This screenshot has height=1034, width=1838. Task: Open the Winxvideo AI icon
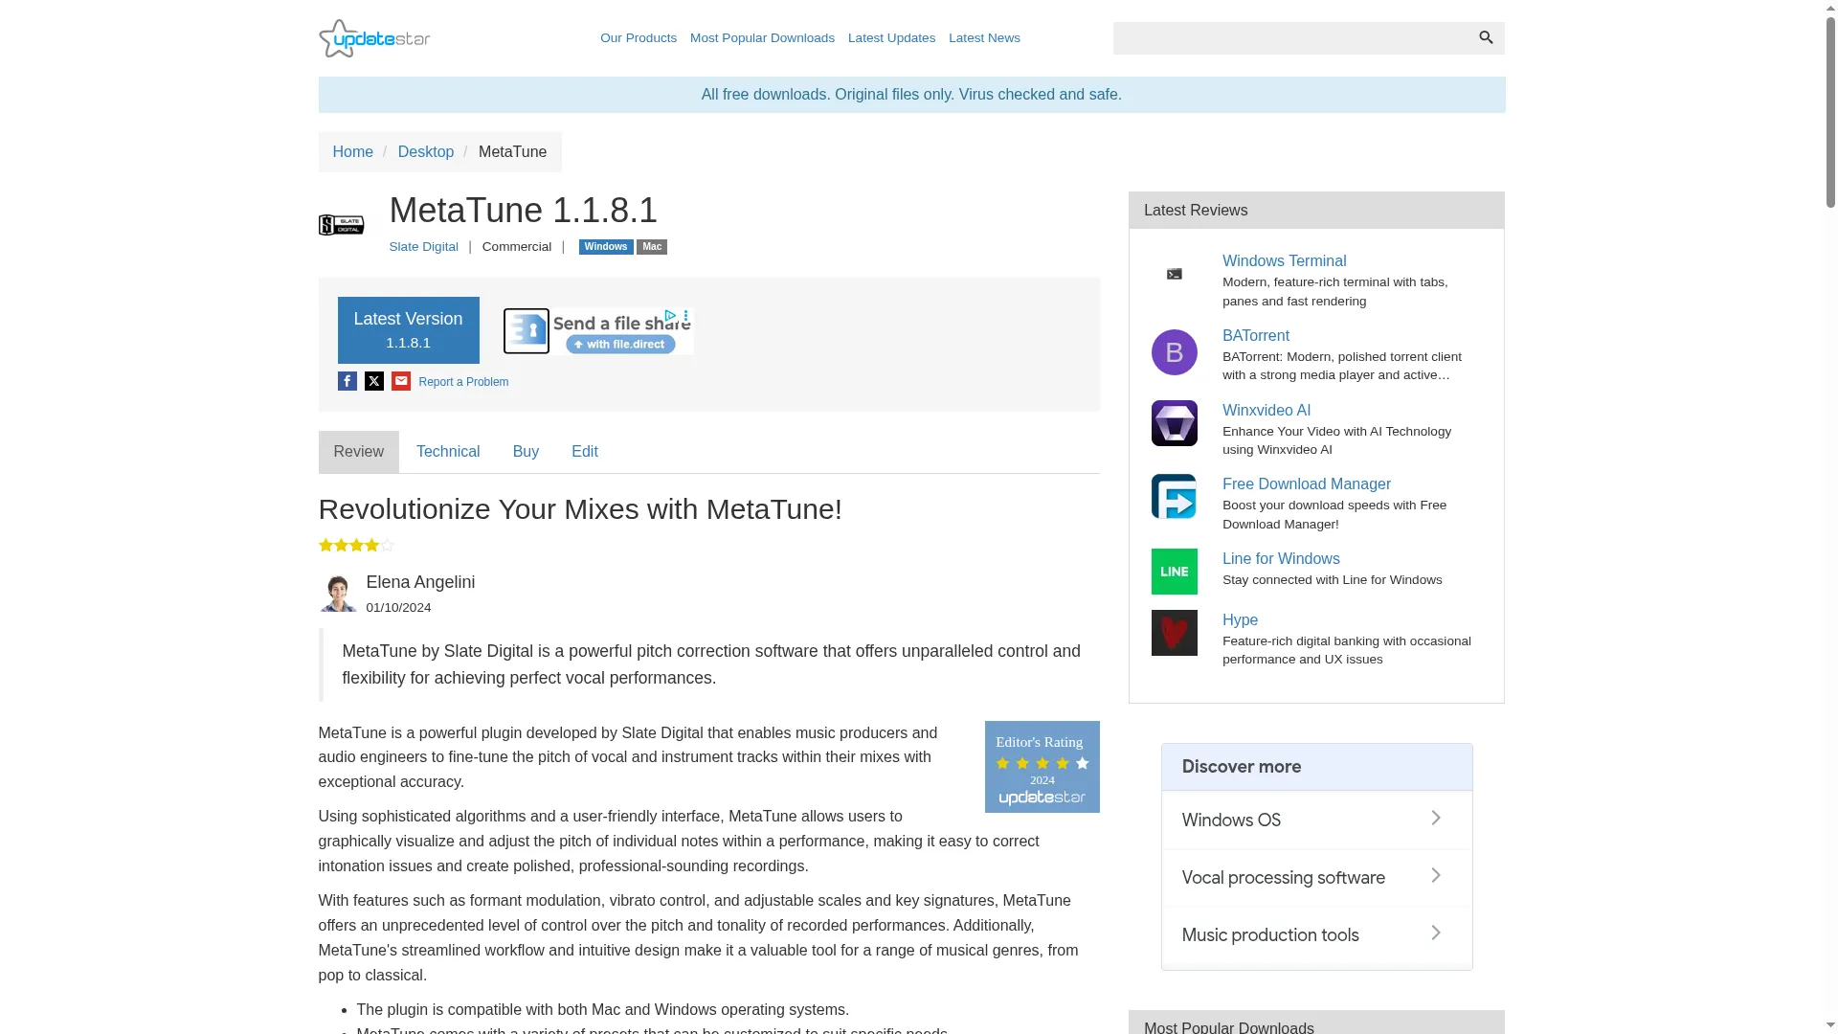1174,423
